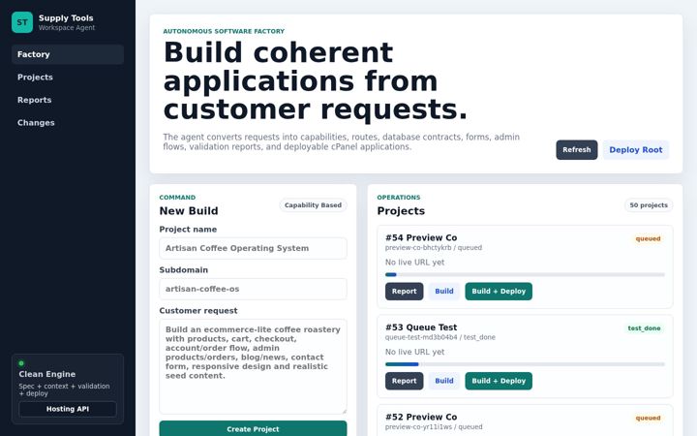
Task: Click the queued status badge on #52
Action: (648, 419)
